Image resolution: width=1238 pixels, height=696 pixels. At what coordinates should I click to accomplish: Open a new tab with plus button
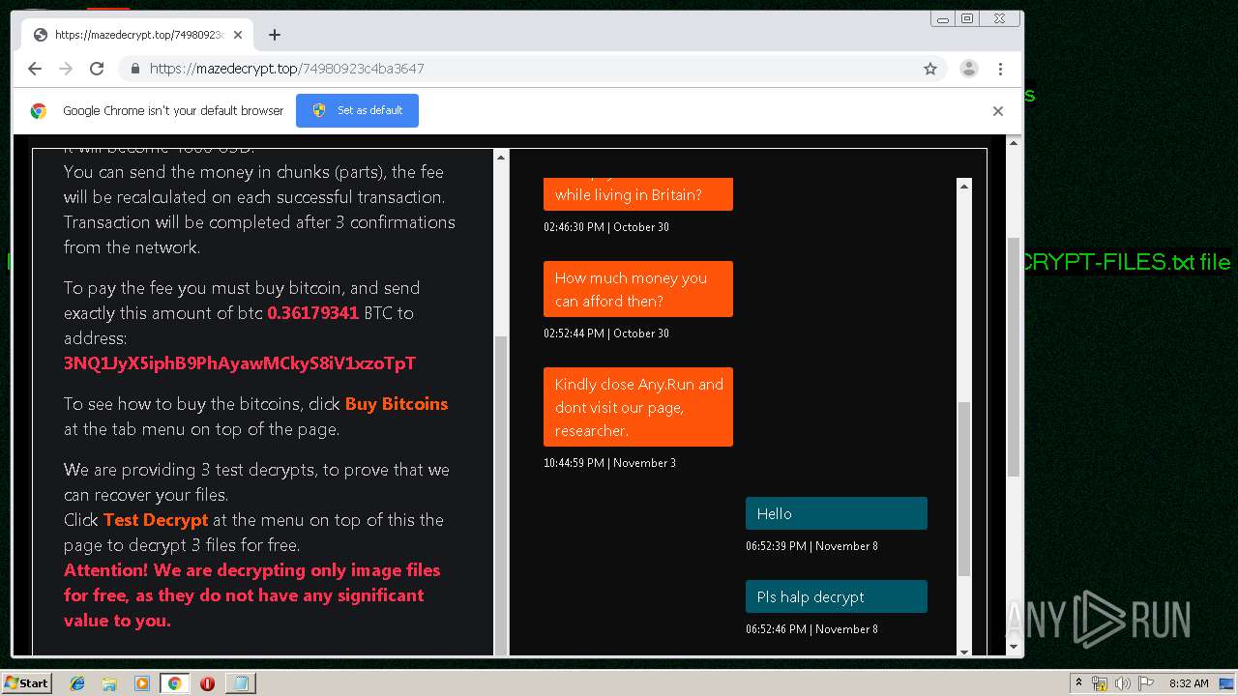(x=275, y=35)
